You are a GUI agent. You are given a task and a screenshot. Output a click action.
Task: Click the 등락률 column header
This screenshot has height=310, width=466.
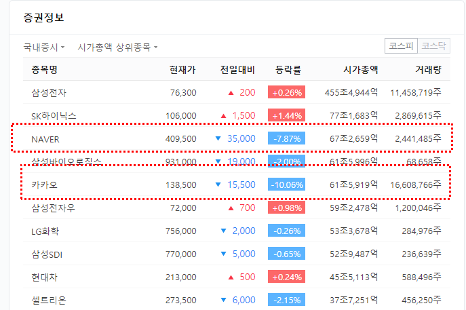[x=288, y=70]
